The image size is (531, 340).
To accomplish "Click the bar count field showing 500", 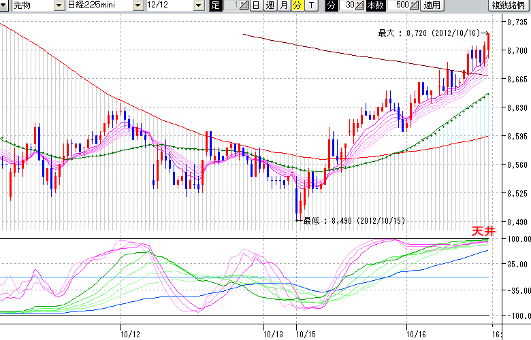I will [400, 5].
